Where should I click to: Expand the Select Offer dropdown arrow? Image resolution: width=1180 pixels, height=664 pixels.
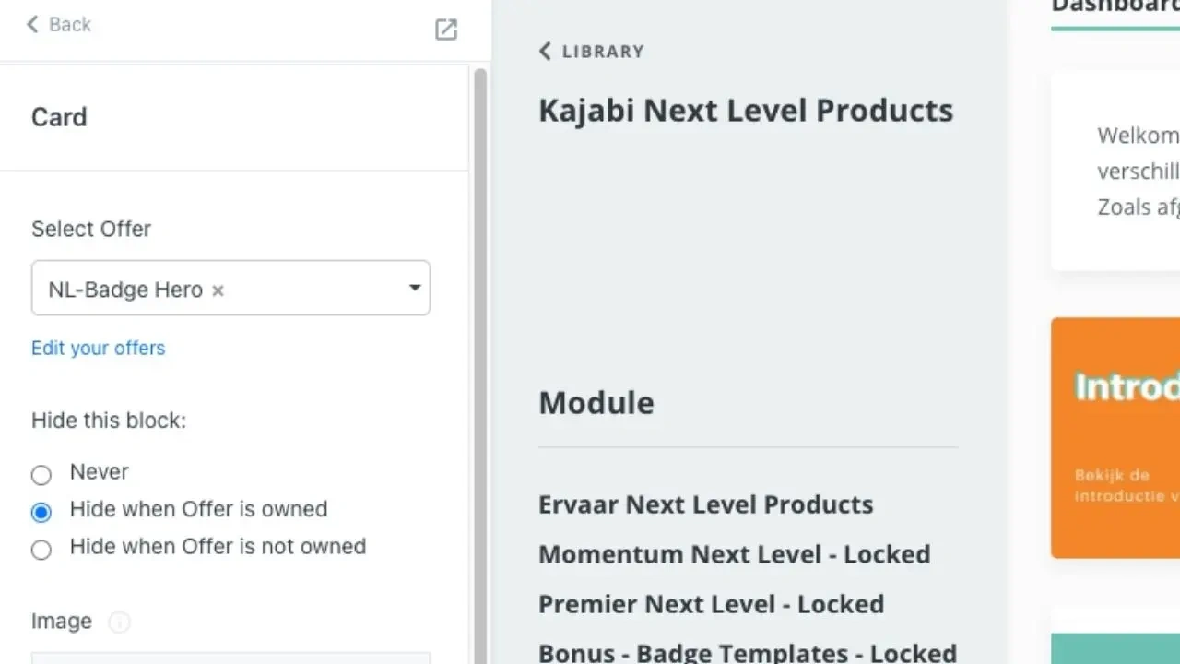[x=415, y=288]
